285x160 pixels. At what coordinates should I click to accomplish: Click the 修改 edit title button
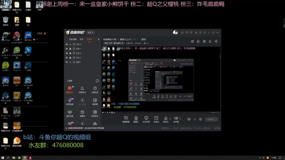(x=144, y=39)
